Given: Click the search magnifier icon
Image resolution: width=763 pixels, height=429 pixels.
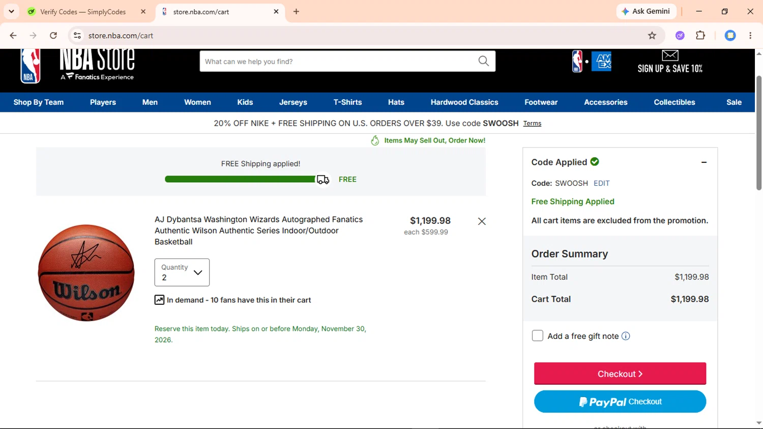Looking at the screenshot, I should click(x=483, y=62).
